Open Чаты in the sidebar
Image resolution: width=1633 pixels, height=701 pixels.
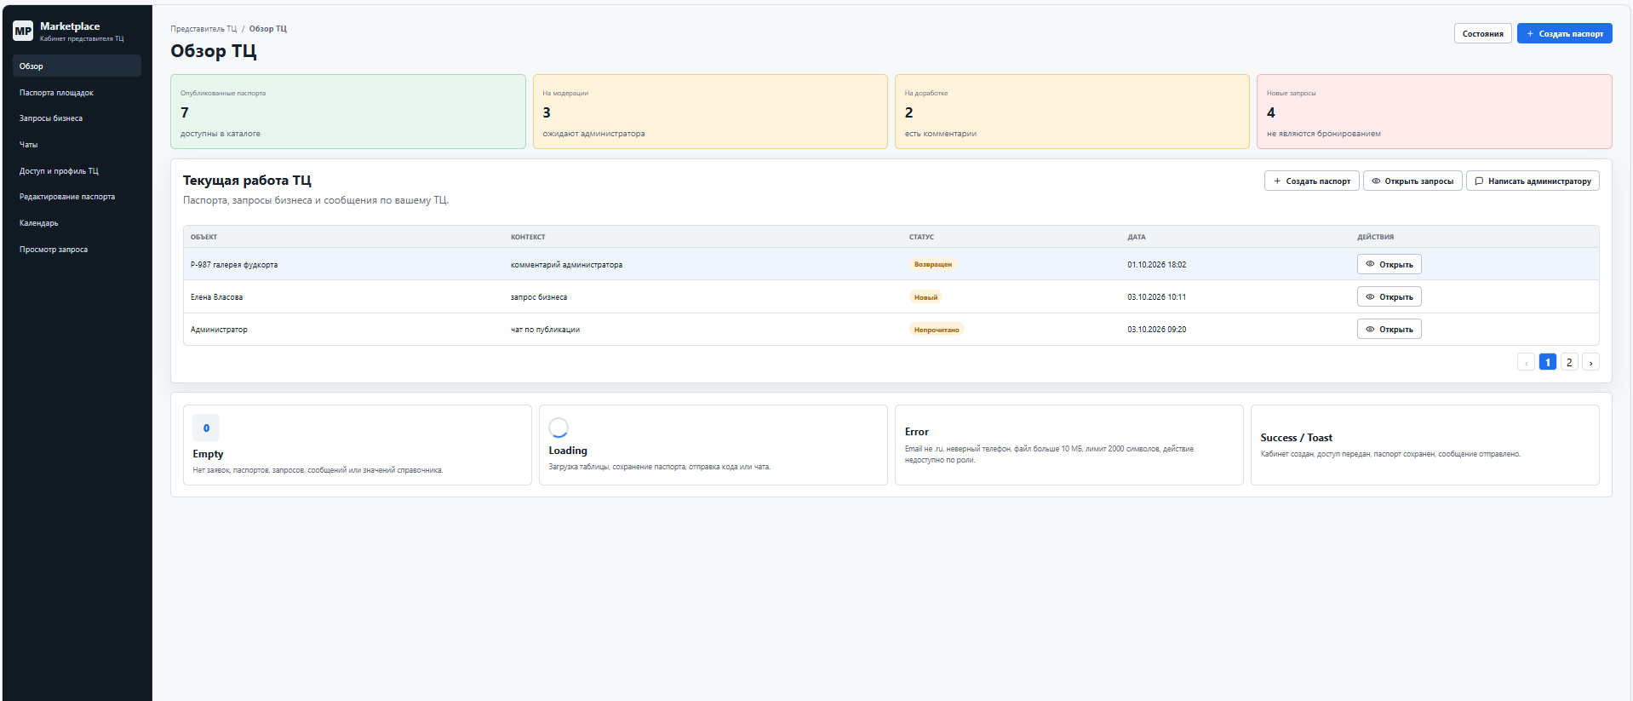77,145
